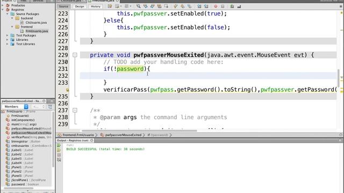Click the Productos project icon

pyautogui.click(x=8, y=5)
